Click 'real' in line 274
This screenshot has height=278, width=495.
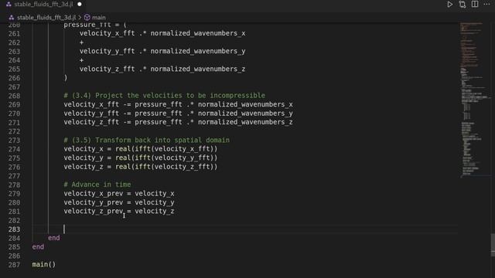[123, 149]
